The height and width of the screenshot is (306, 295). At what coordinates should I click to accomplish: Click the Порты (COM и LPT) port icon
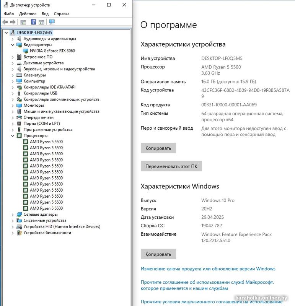click(x=19, y=124)
